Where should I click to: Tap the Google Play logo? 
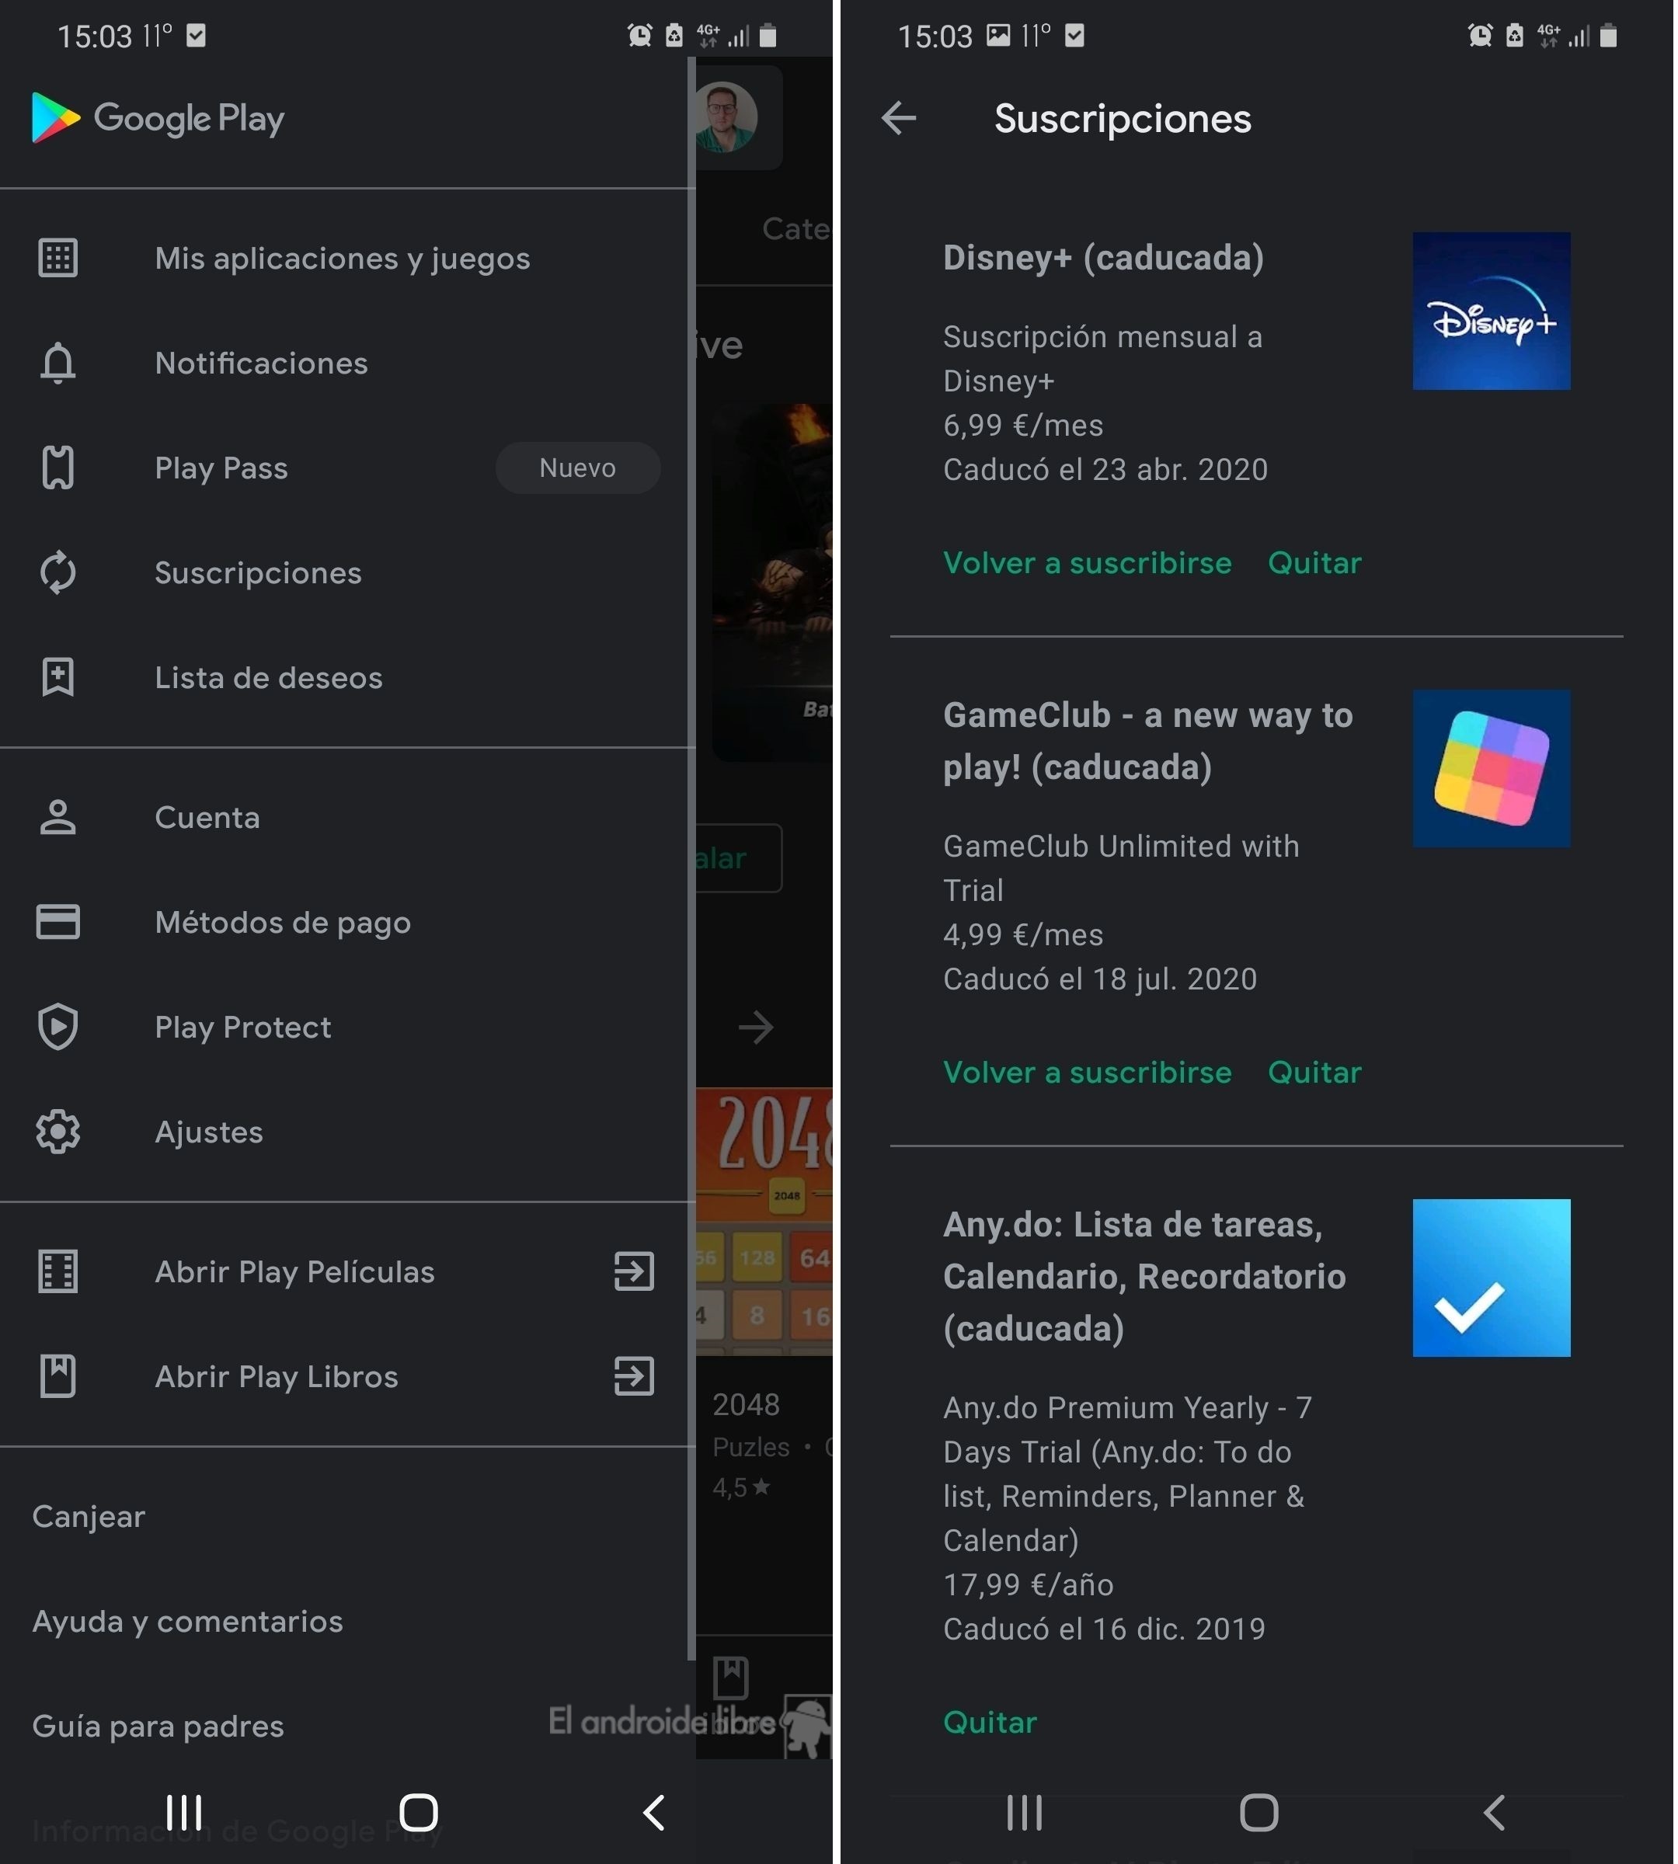[x=157, y=118]
